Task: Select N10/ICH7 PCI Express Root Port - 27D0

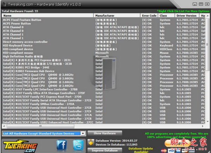Action: pos(103,97)
